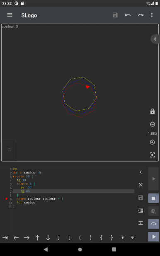The width and height of the screenshot is (160, 256).
Task: Go back with Android back button
Action: point(46,249)
